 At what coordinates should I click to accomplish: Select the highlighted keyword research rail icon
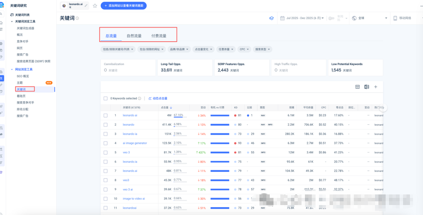[x=2, y=79]
